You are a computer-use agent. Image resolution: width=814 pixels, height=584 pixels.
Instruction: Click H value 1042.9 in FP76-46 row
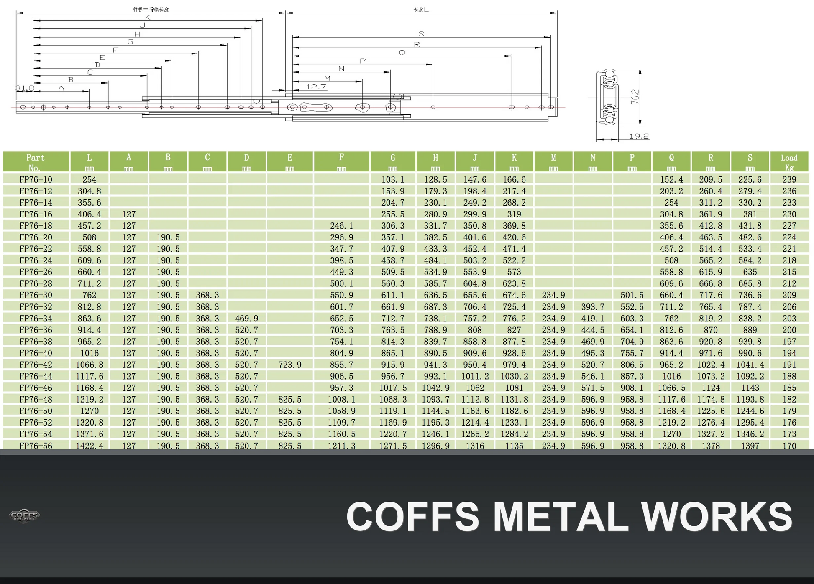[x=435, y=388]
